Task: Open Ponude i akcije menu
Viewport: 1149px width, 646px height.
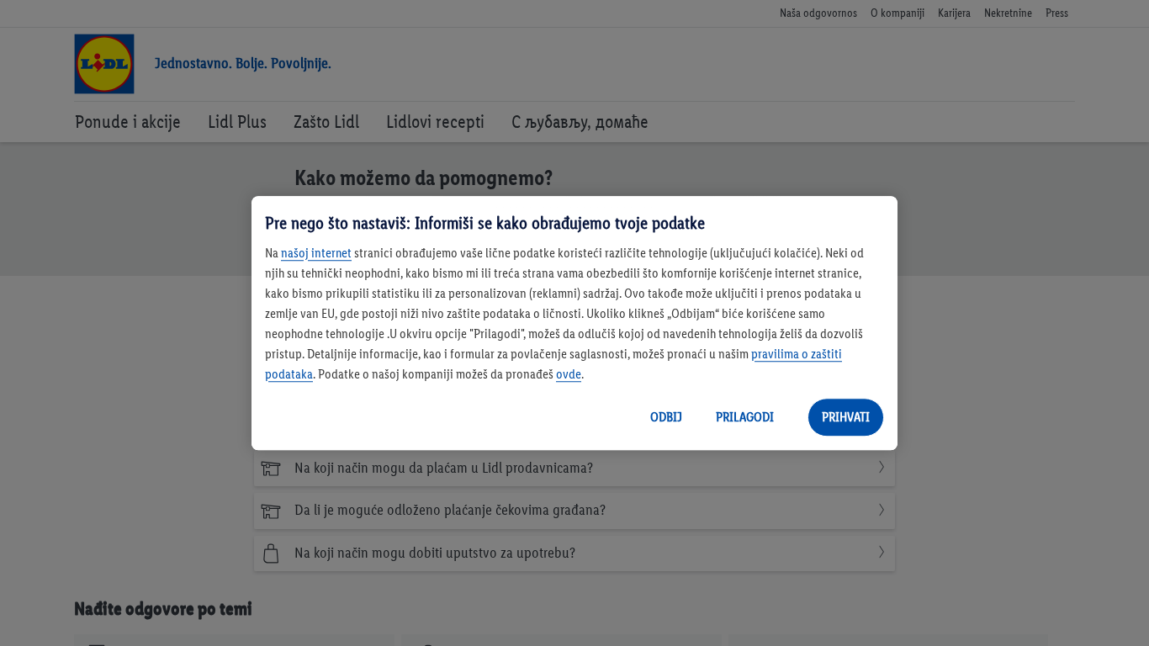Action: coord(128,122)
